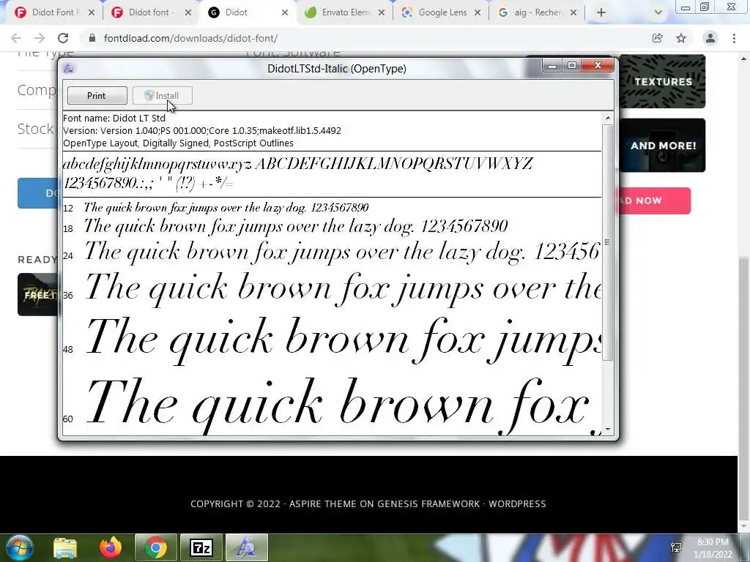Viewport: 750px width, 562px height.
Task: Click the 12-point sample sentence
Action: click(x=226, y=207)
